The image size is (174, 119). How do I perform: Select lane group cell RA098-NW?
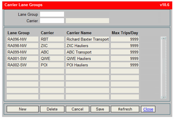pos(23,46)
